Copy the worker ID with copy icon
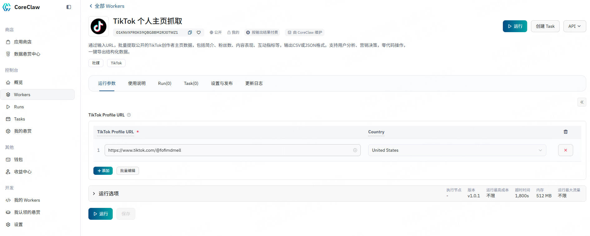The image size is (590, 236). [190, 32]
